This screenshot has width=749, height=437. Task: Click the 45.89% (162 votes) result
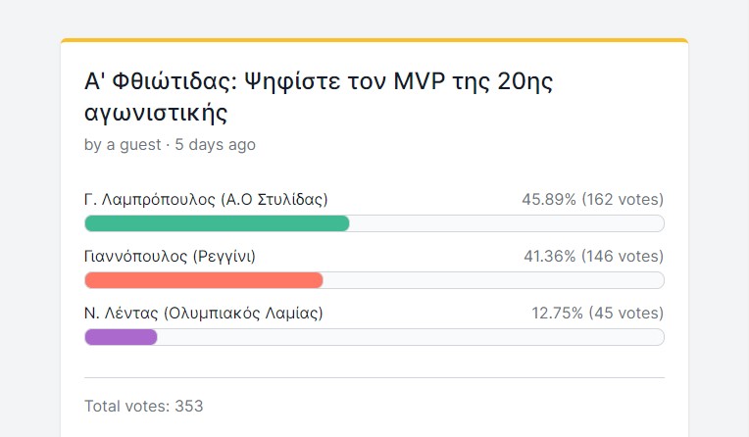(593, 199)
